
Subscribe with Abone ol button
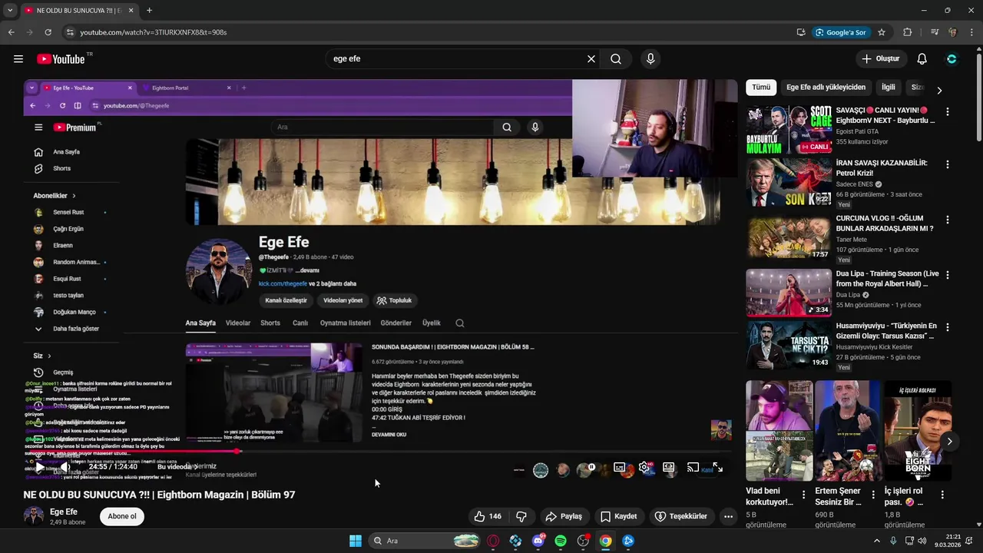point(122,516)
